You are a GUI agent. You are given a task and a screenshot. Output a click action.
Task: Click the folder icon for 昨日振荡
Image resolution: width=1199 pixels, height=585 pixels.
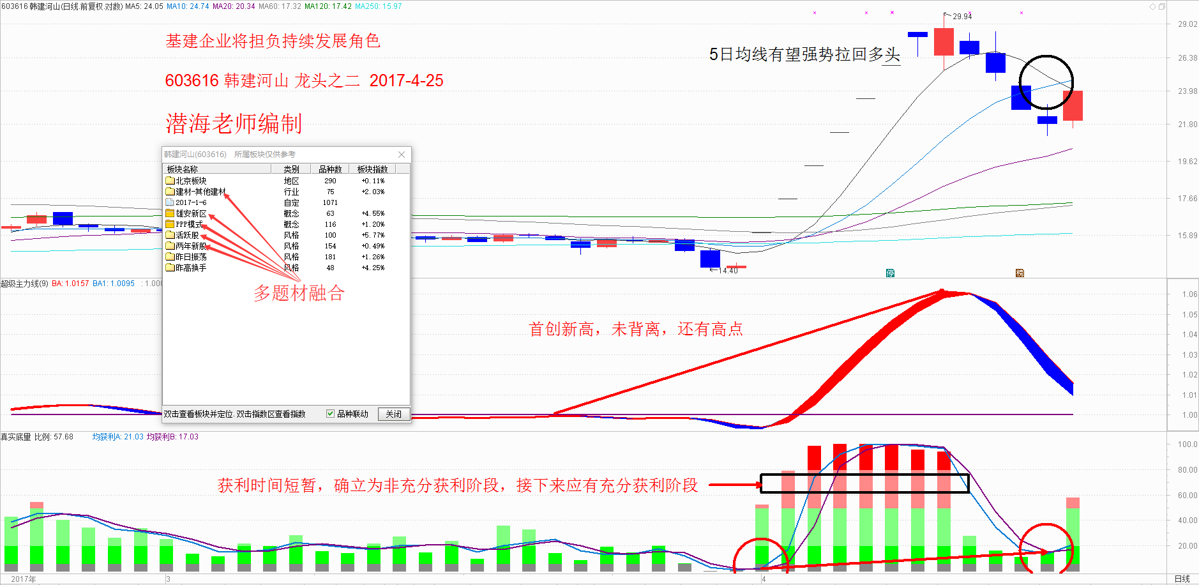coord(170,257)
